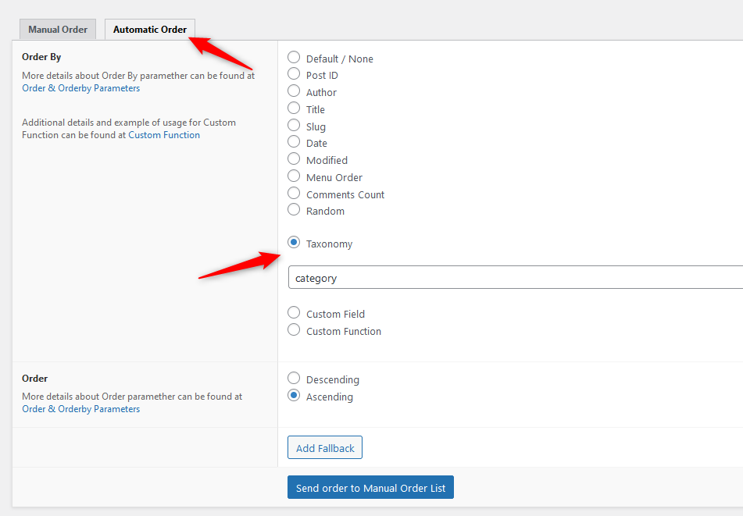Pick Date as the order by value
Viewport: 743px width, 516px height.
tap(294, 141)
